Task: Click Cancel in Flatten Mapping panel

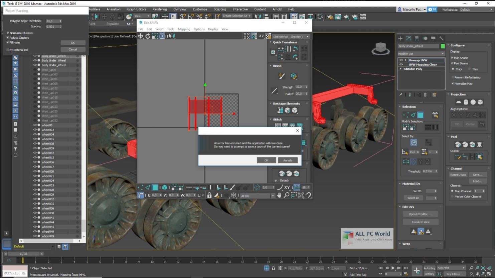Action: click(73, 49)
